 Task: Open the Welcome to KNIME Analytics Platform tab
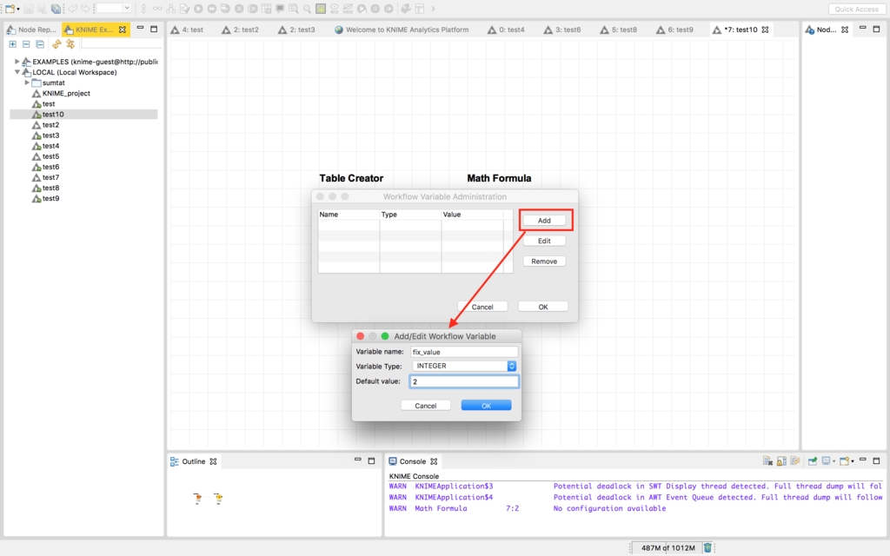pos(402,30)
